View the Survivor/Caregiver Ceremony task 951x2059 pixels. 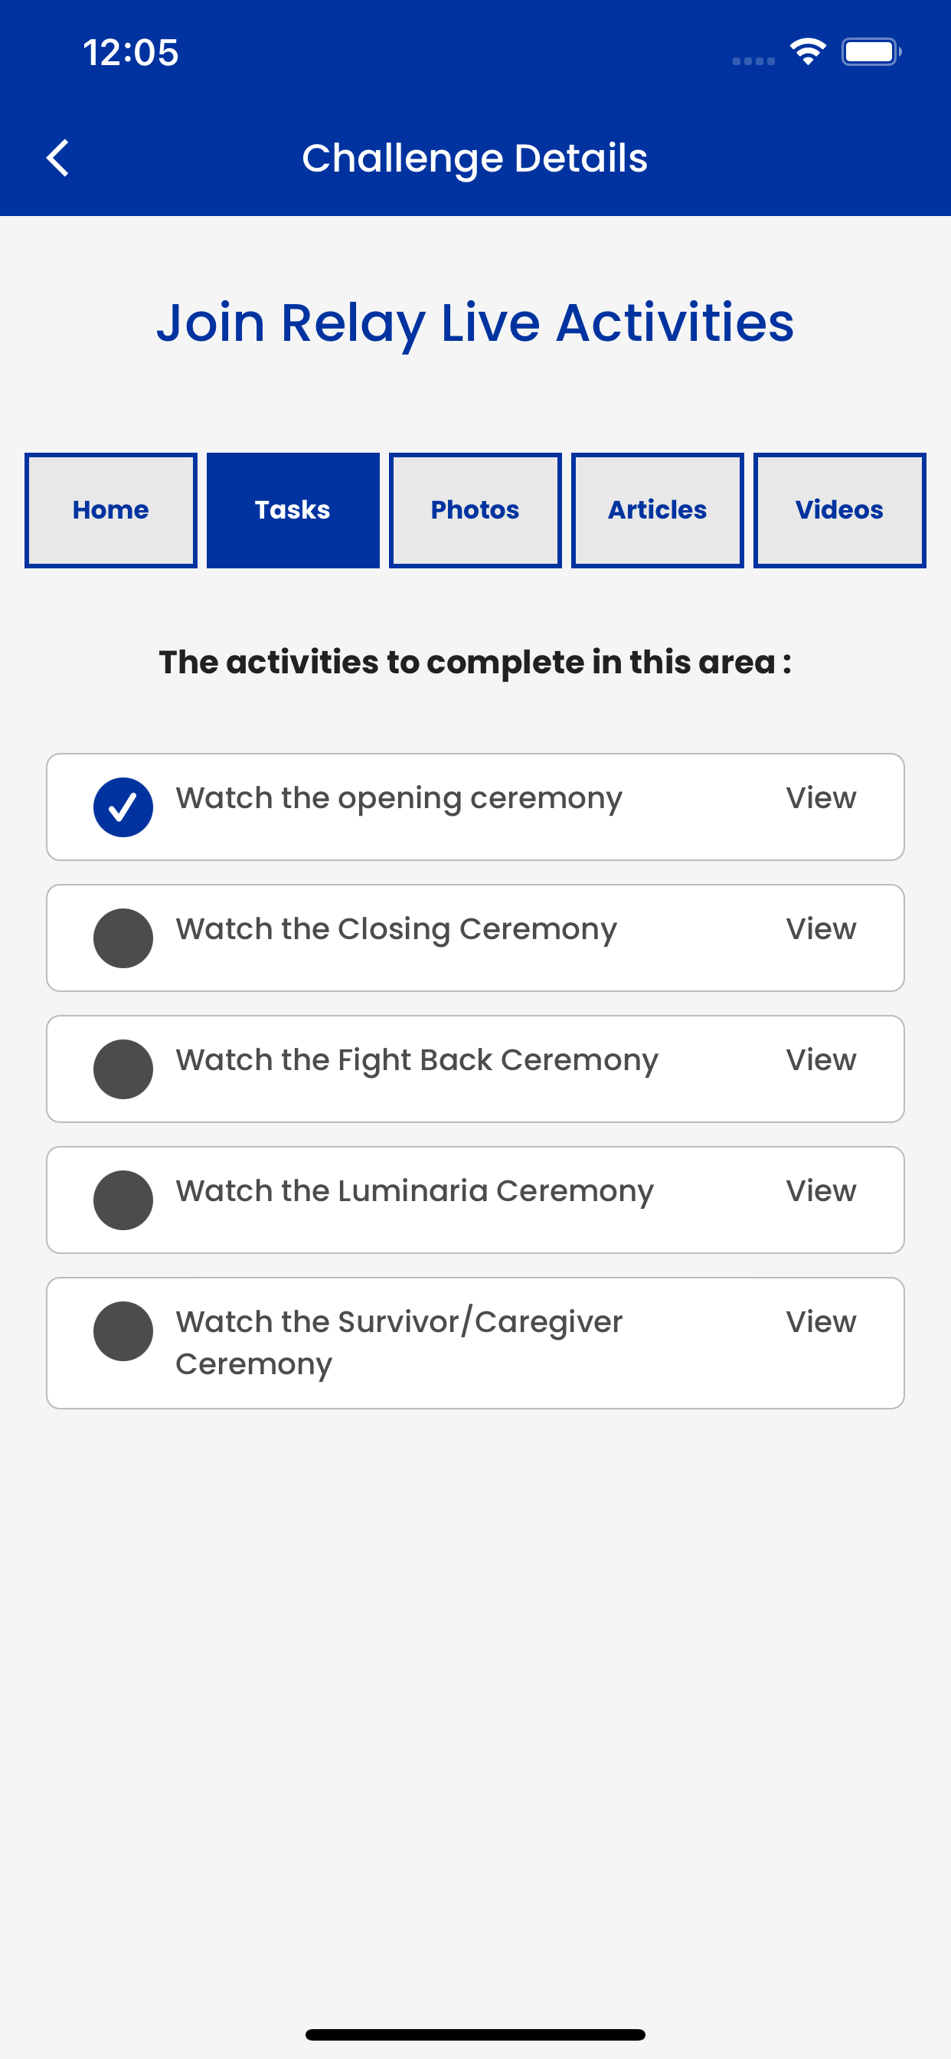(x=821, y=1322)
